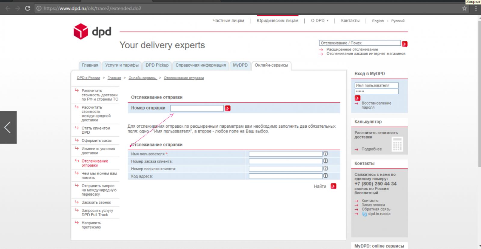Screen dimensions: 481x249
Task: Click the red Найти arrow button
Action: coord(333,186)
